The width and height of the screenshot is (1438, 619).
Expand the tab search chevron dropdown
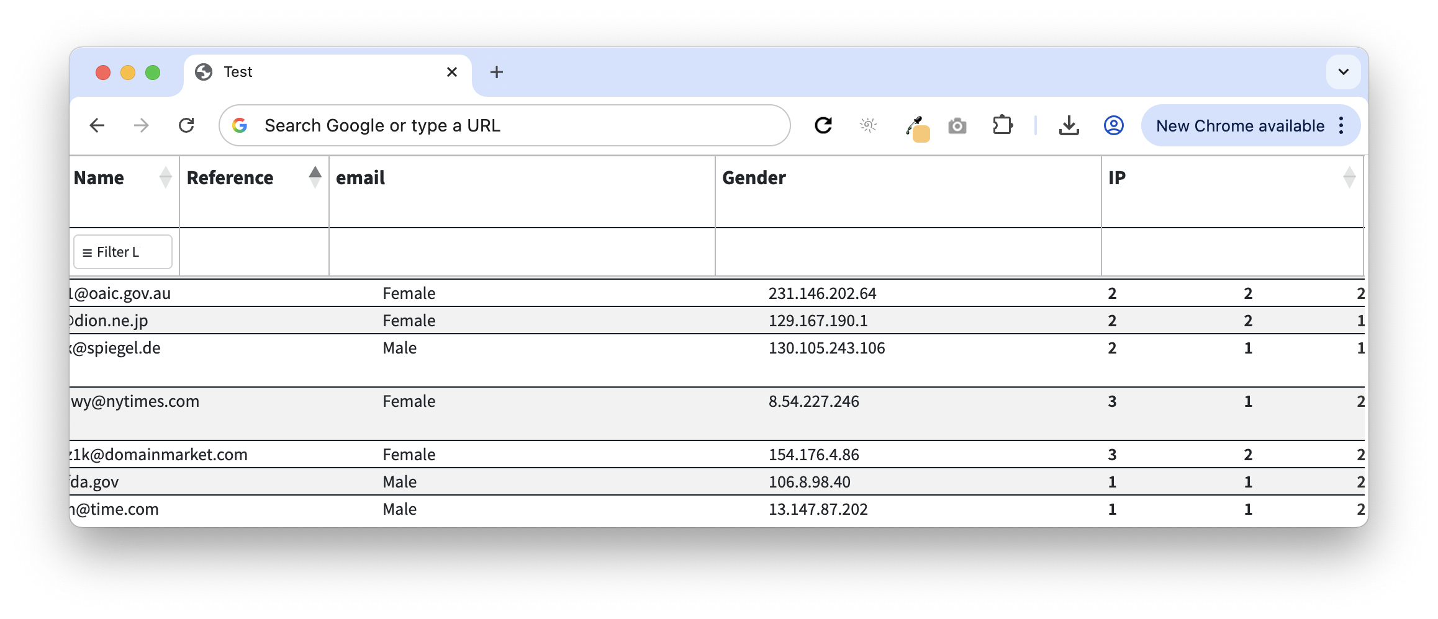point(1343,72)
